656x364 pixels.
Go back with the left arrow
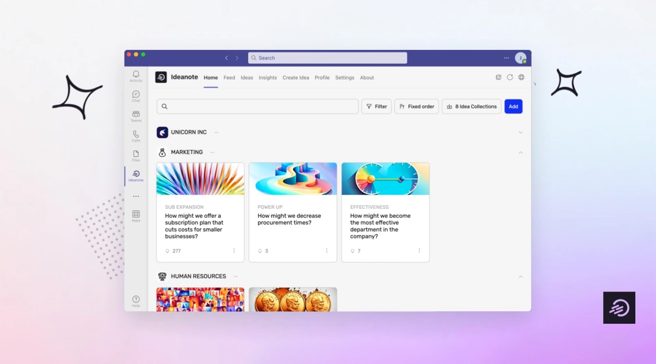coord(226,58)
